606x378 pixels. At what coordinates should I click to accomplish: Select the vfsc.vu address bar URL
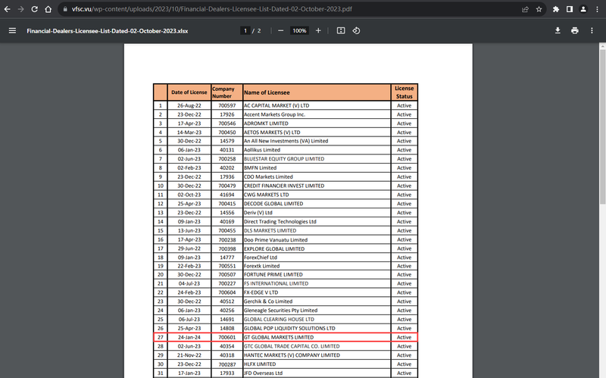tap(212, 9)
